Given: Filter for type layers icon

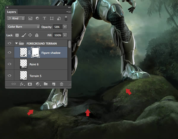Looking at the screenshot, I should point(44,18).
